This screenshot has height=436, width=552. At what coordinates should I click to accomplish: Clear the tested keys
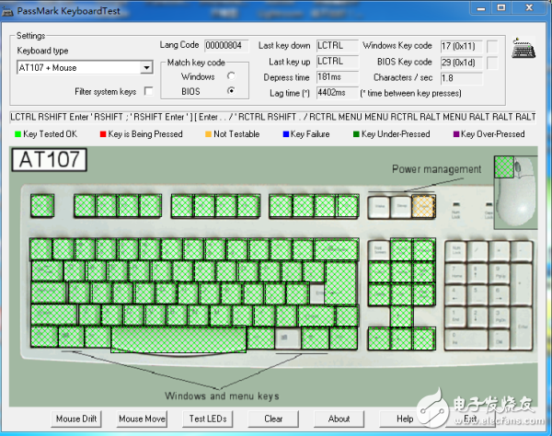coord(273,419)
